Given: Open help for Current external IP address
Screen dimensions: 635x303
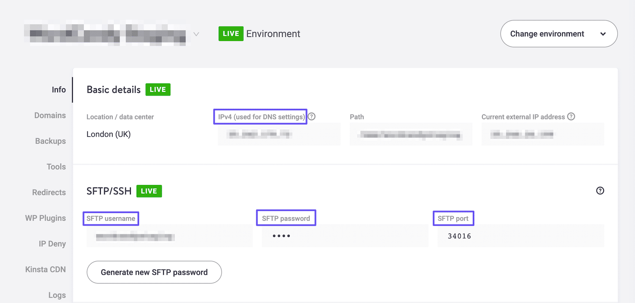Looking at the screenshot, I should tap(572, 116).
